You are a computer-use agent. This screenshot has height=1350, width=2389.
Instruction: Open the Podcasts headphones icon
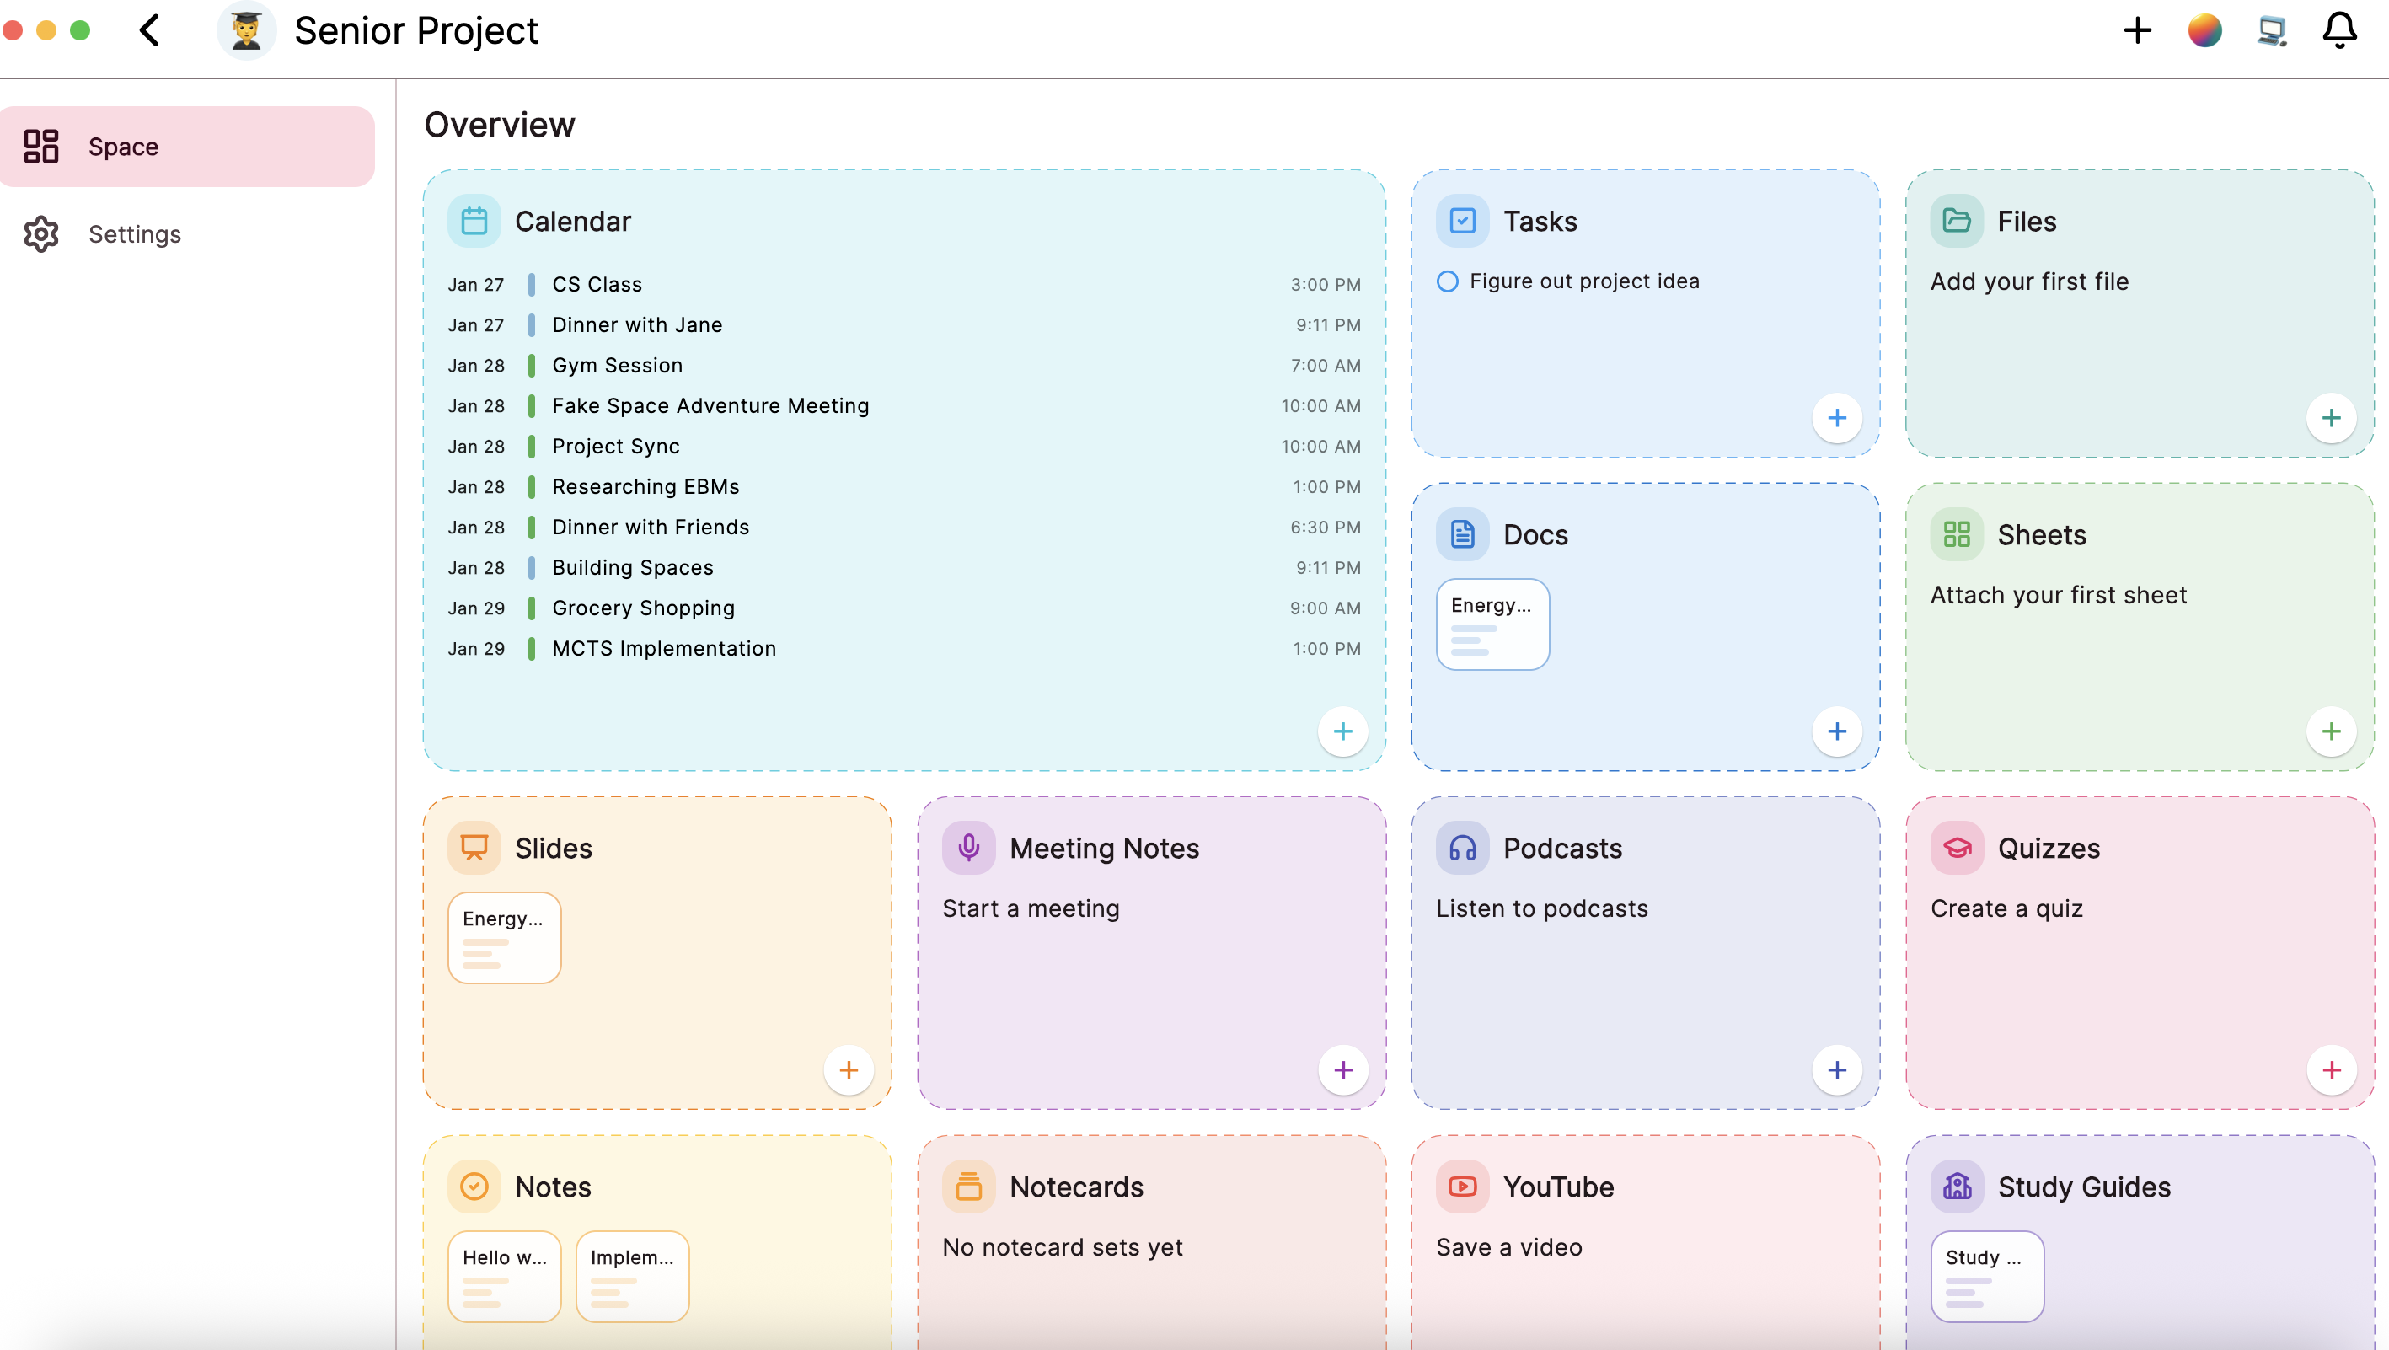[x=1463, y=847]
